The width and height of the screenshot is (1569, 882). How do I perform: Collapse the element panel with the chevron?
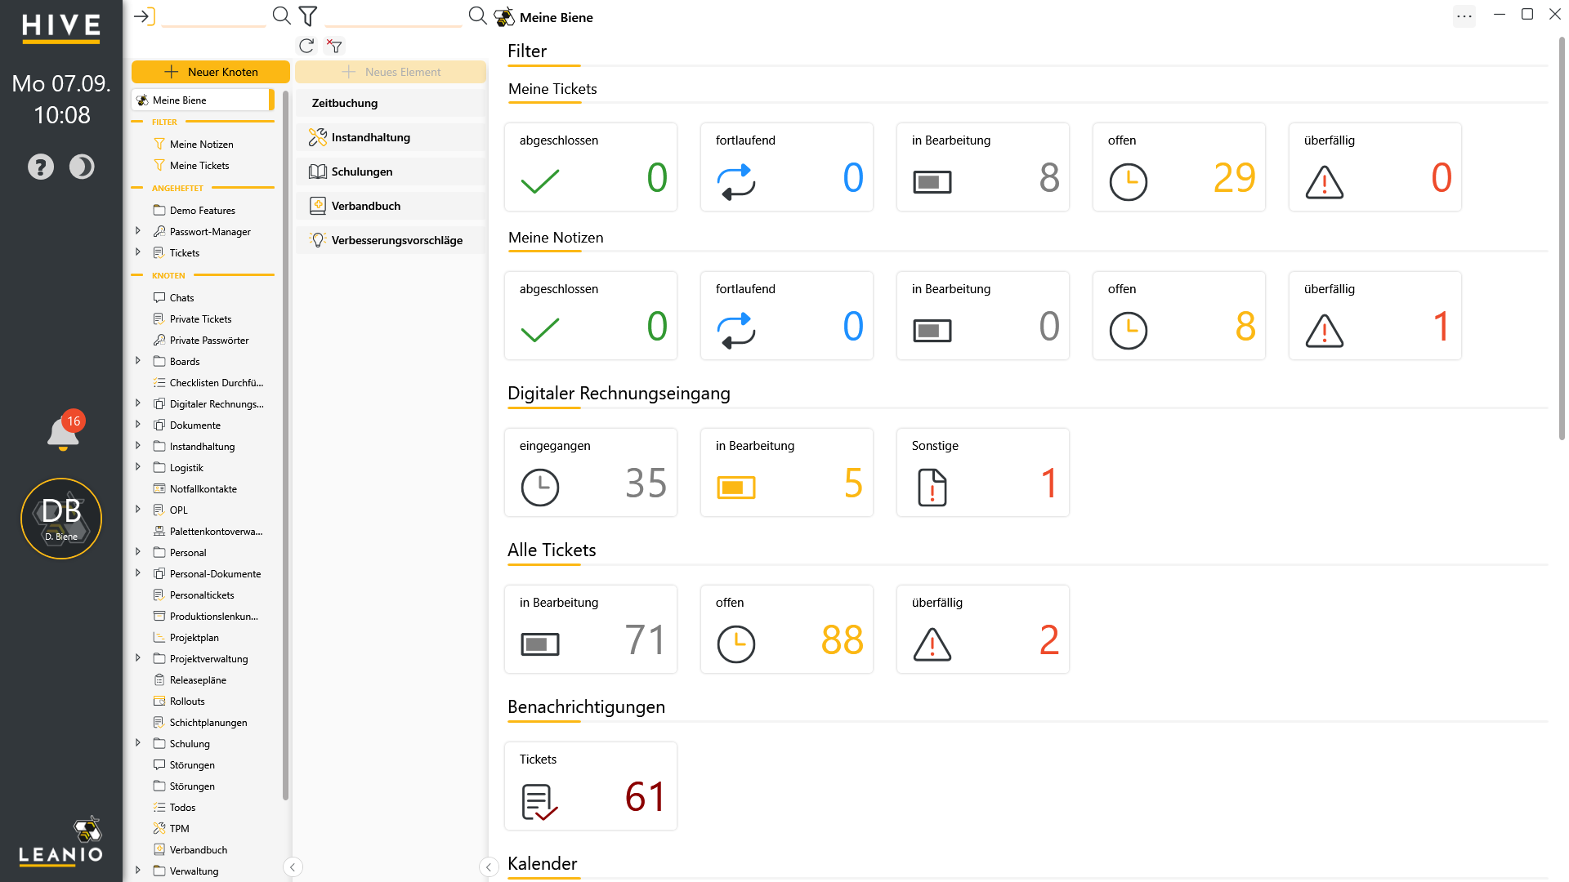pyautogui.click(x=489, y=867)
